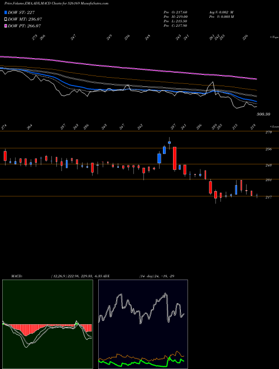Viewport: 279px width, 369px height.
Task: Click the topmost blue candle at the price peak
Action: pyautogui.click(x=169, y=143)
